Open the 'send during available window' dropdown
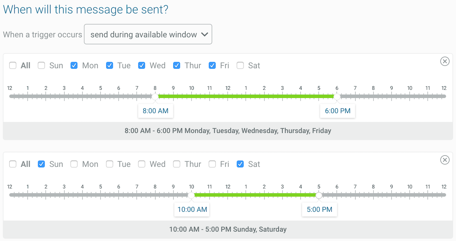Image resolution: width=456 pixels, height=241 pixels. [148, 34]
